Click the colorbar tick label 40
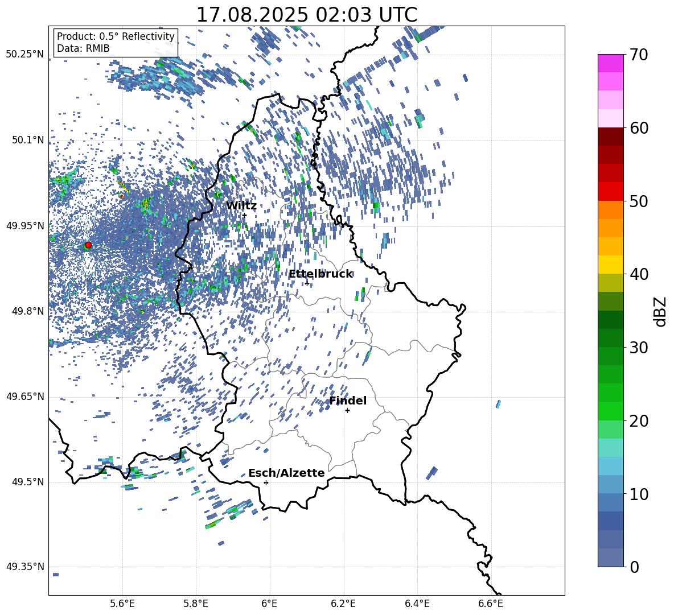The image size is (674, 615). (639, 274)
